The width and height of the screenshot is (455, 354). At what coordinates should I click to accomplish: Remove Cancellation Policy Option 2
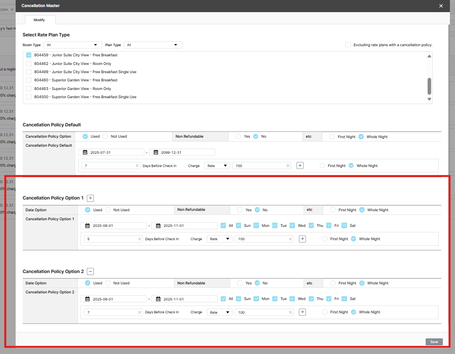coord(90,271)
